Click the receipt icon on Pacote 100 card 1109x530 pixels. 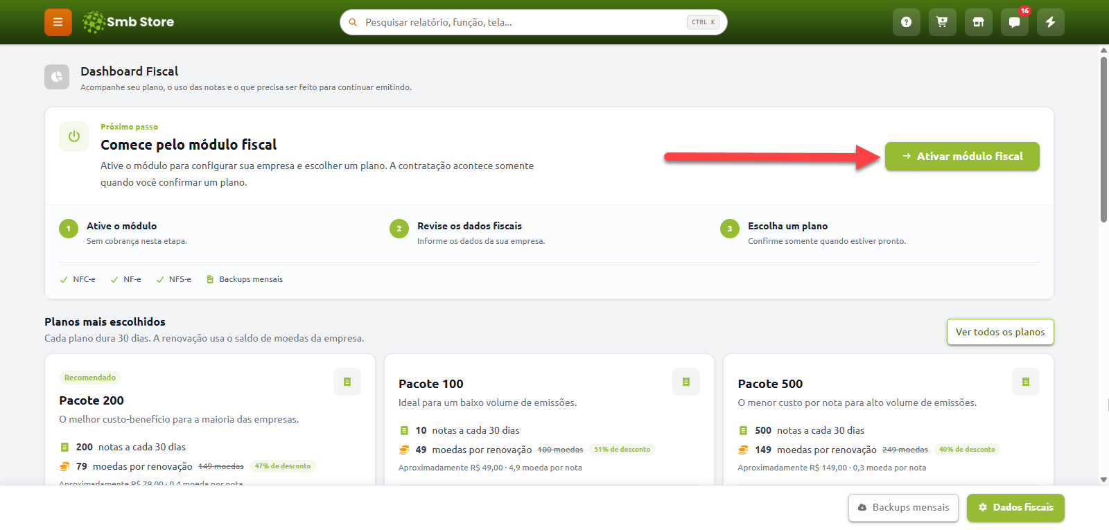click(686, 382)
